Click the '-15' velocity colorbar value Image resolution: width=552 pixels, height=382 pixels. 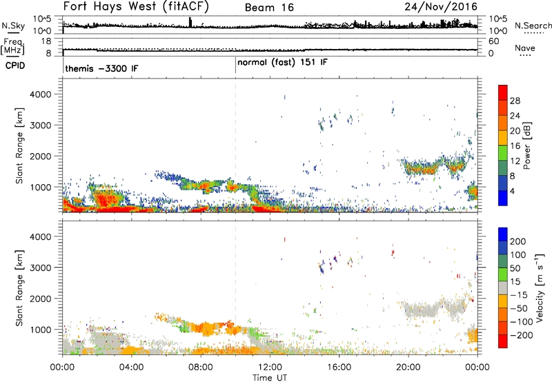click(519, 295)
